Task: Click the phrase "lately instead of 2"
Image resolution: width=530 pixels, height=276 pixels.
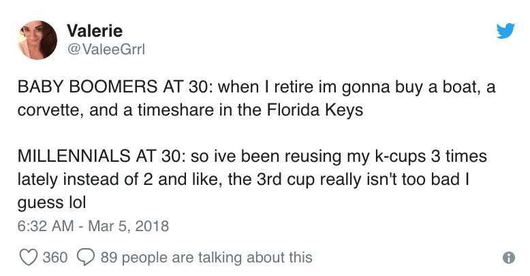Action: coord(85,179)
